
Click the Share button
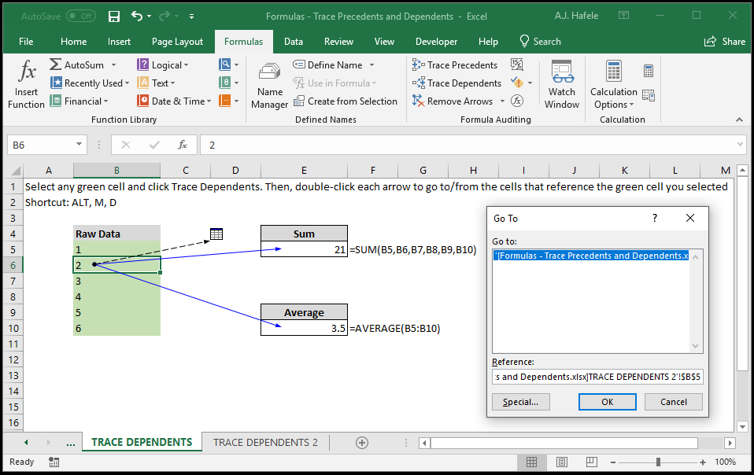tap(725, 42)
